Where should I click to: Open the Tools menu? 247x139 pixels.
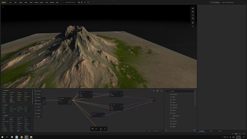click(x=47, y=3)
